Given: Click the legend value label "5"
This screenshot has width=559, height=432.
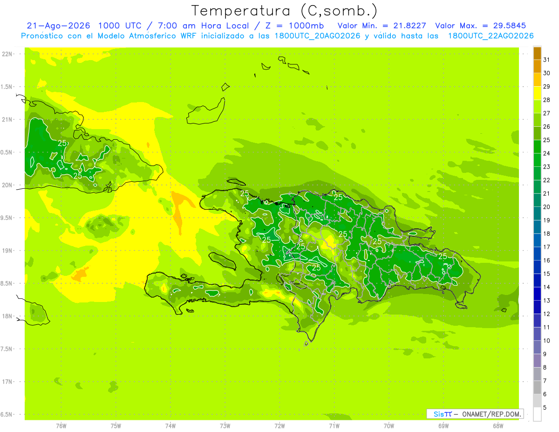Looking at the screenshot, I should (x=545, y=407).
